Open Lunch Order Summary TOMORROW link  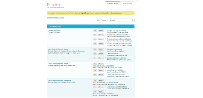103,93
